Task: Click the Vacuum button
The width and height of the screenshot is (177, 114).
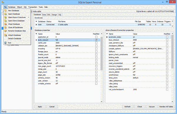Action: (152, 107)
